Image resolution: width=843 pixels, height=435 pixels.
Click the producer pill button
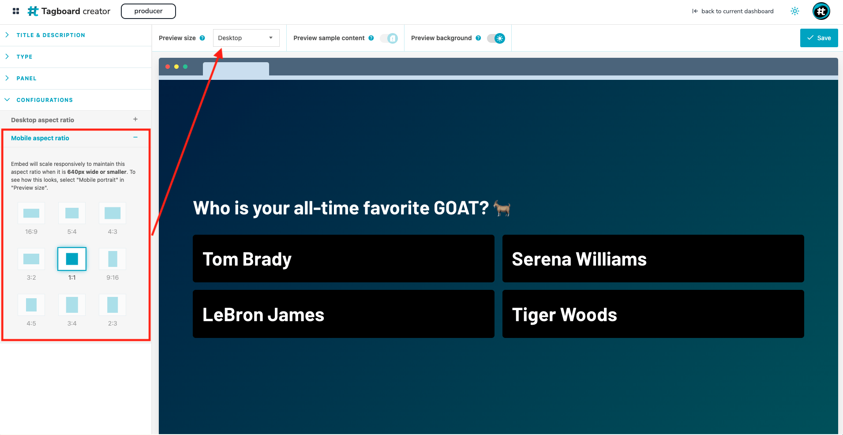[148, 11]
